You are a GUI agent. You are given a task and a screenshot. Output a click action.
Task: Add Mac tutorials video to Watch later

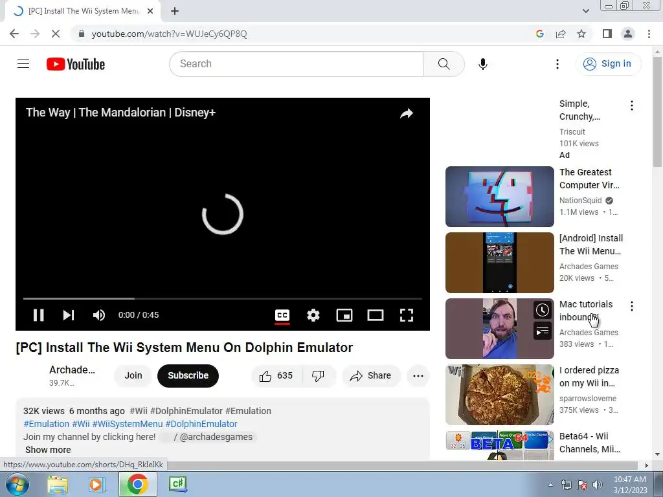542,310
